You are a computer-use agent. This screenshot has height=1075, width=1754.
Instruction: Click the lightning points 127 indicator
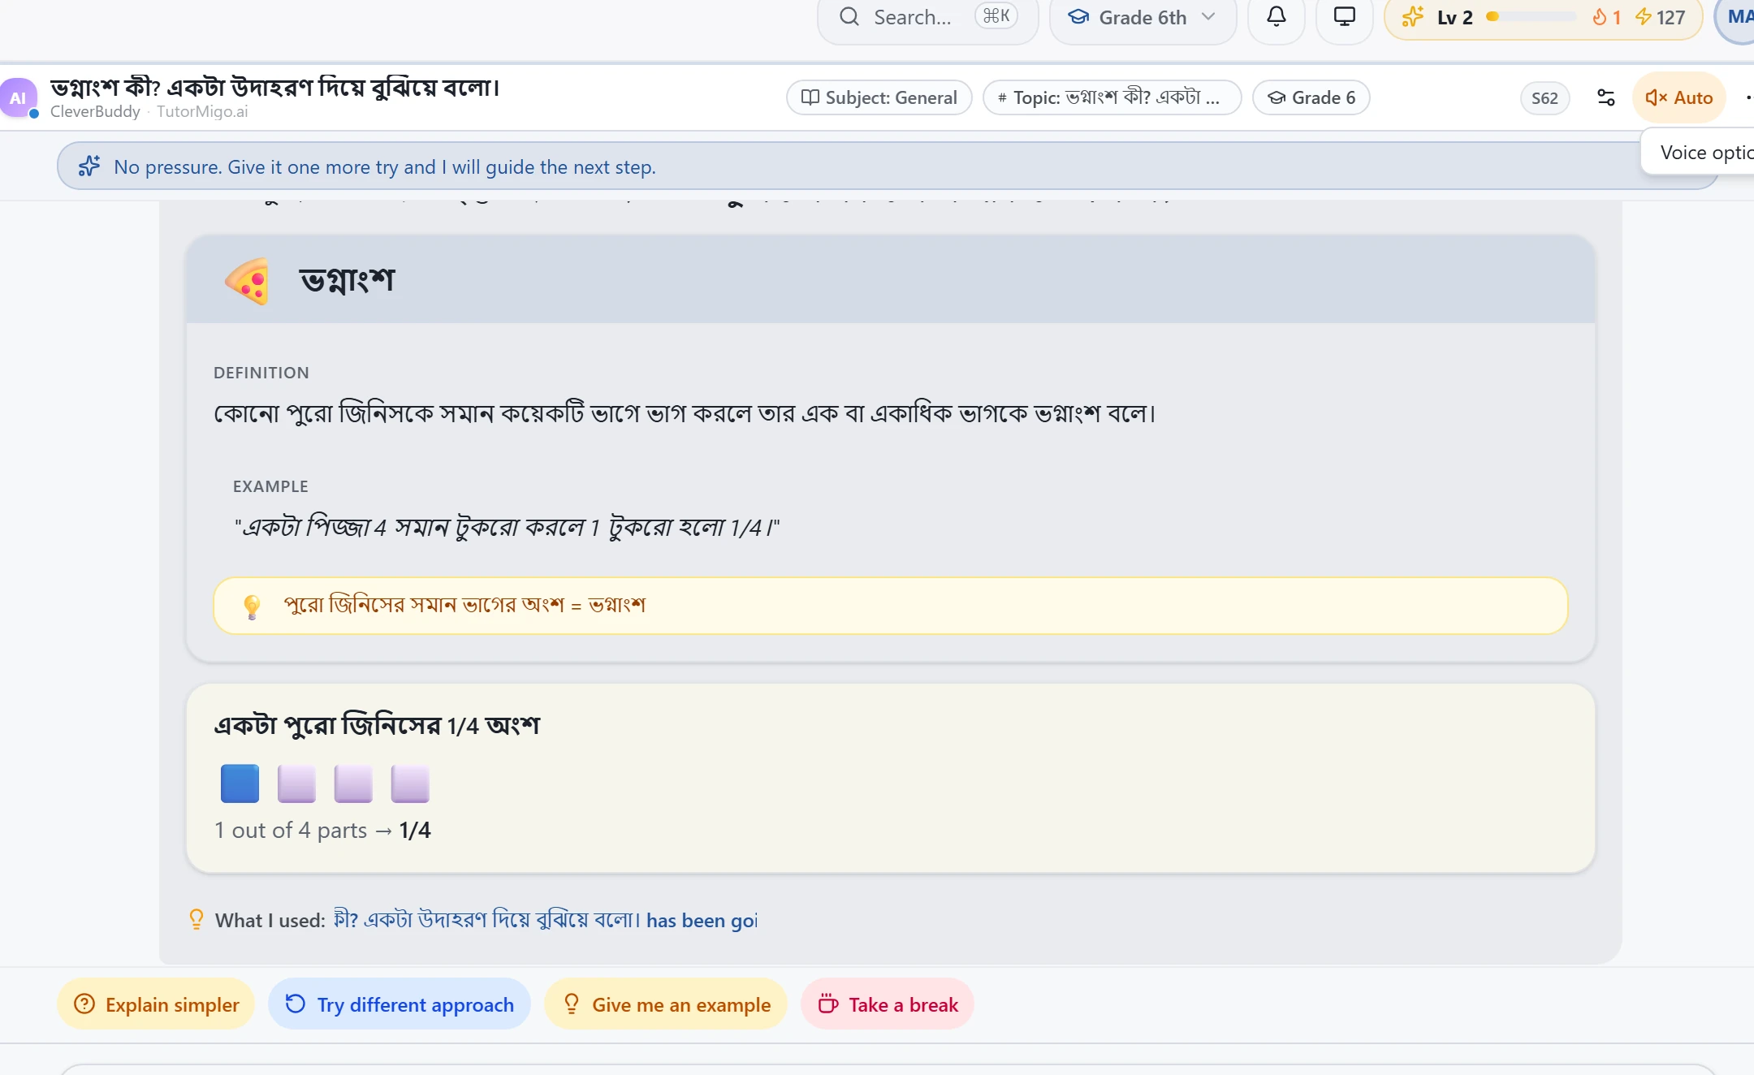1660,17
